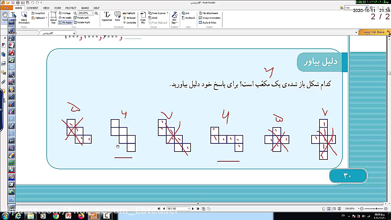Toggle Fit Width view mode
Image resolution: width=391 pixels, height=220 pixels.
pos(66,18)
